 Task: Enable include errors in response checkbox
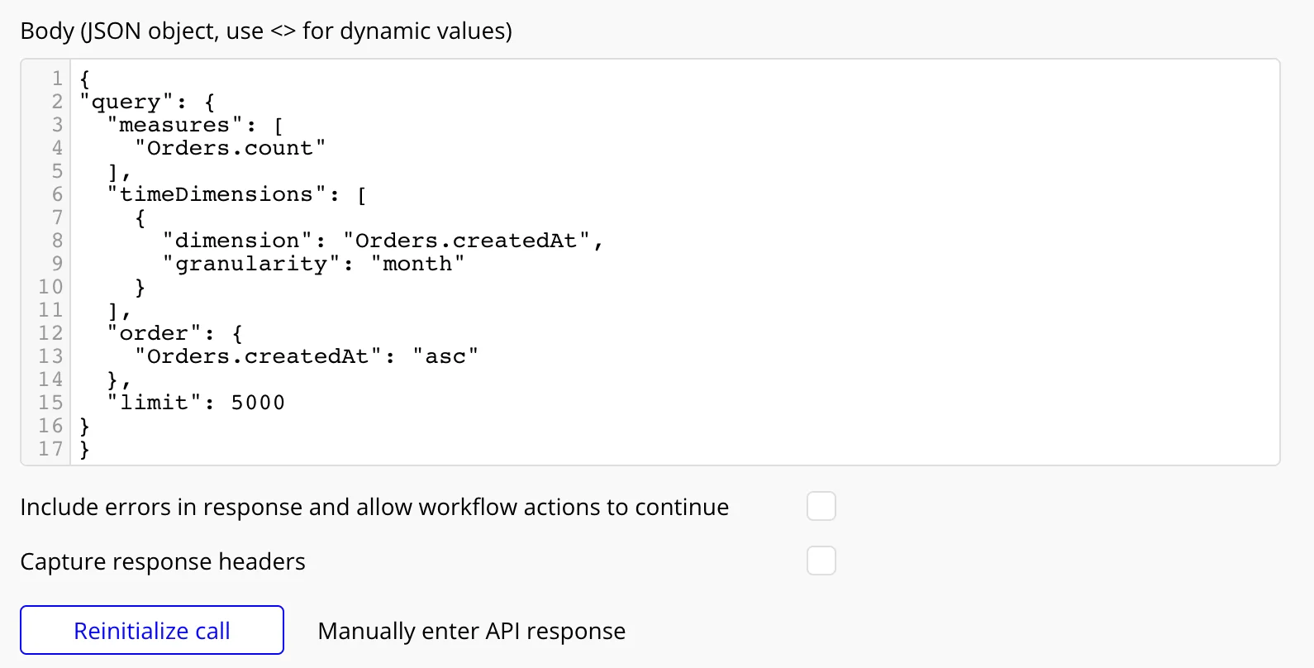[821, 506]
